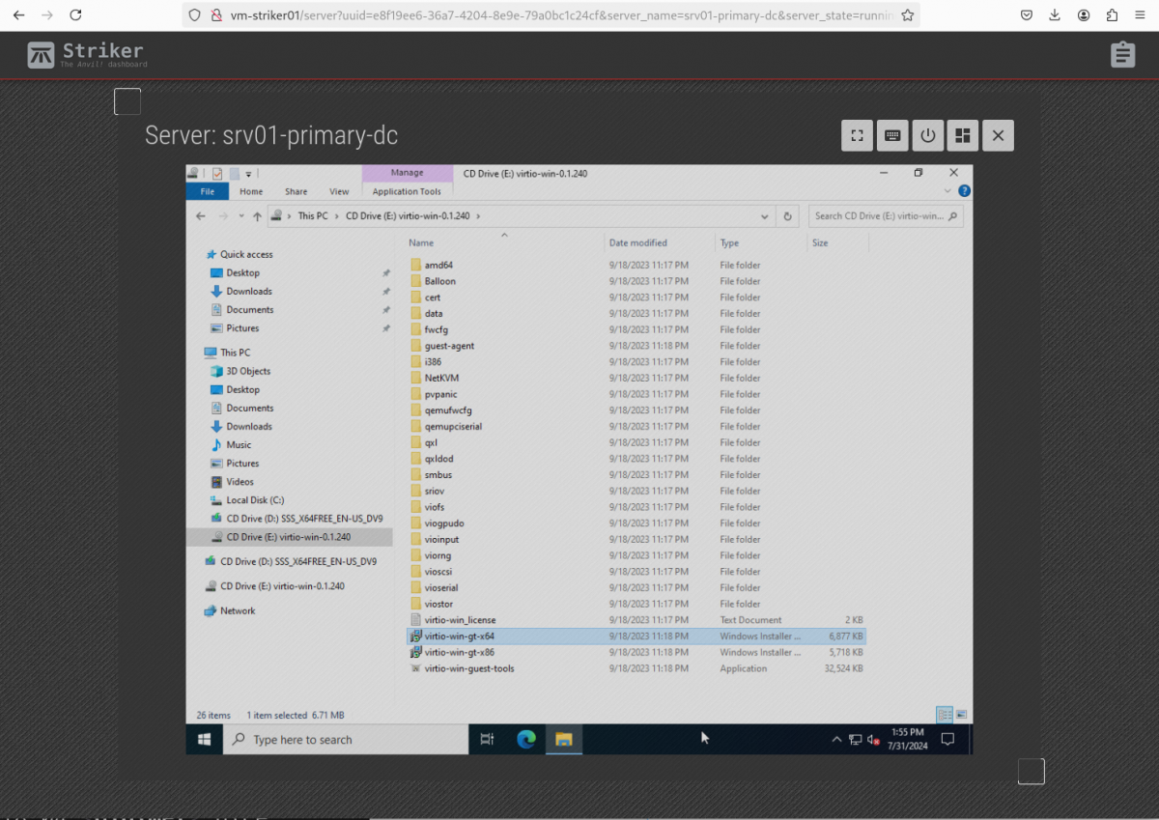The width and height of the screenshot is (1159, 820).
Task: Click the dashboard grid icon above the console
Action: click(x=962, y=136)
